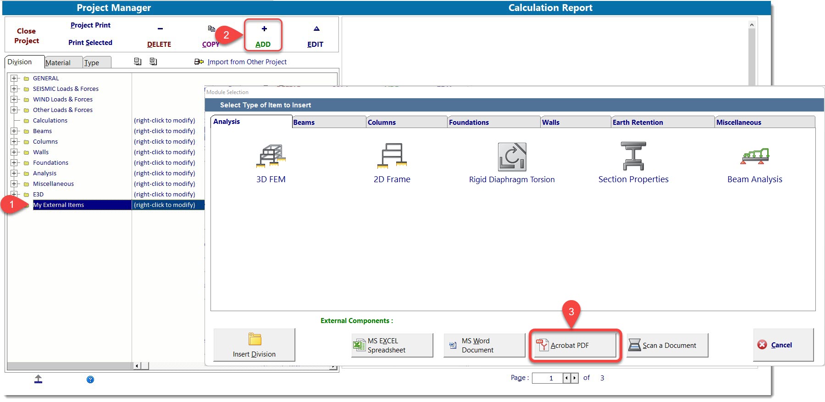Image resolution: width=825 pixels, height=402 pixels.
Task: Select the 3D FEM module icon
Action: [271, 157]
